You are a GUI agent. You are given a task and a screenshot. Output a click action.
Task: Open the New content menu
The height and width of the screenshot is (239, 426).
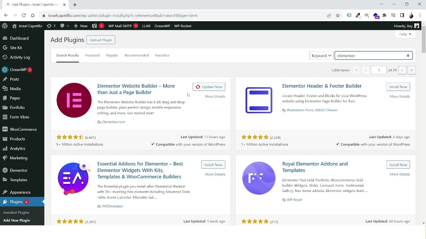point(81,26)
